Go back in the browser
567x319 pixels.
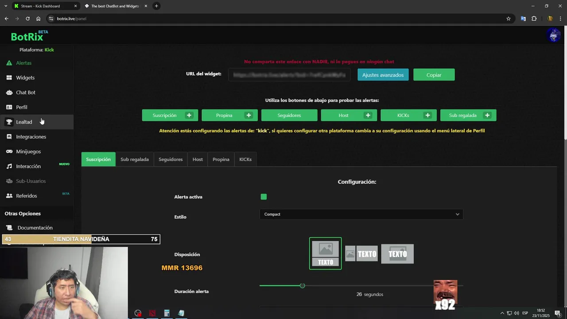pyautogui.click(x=6, y=19)
